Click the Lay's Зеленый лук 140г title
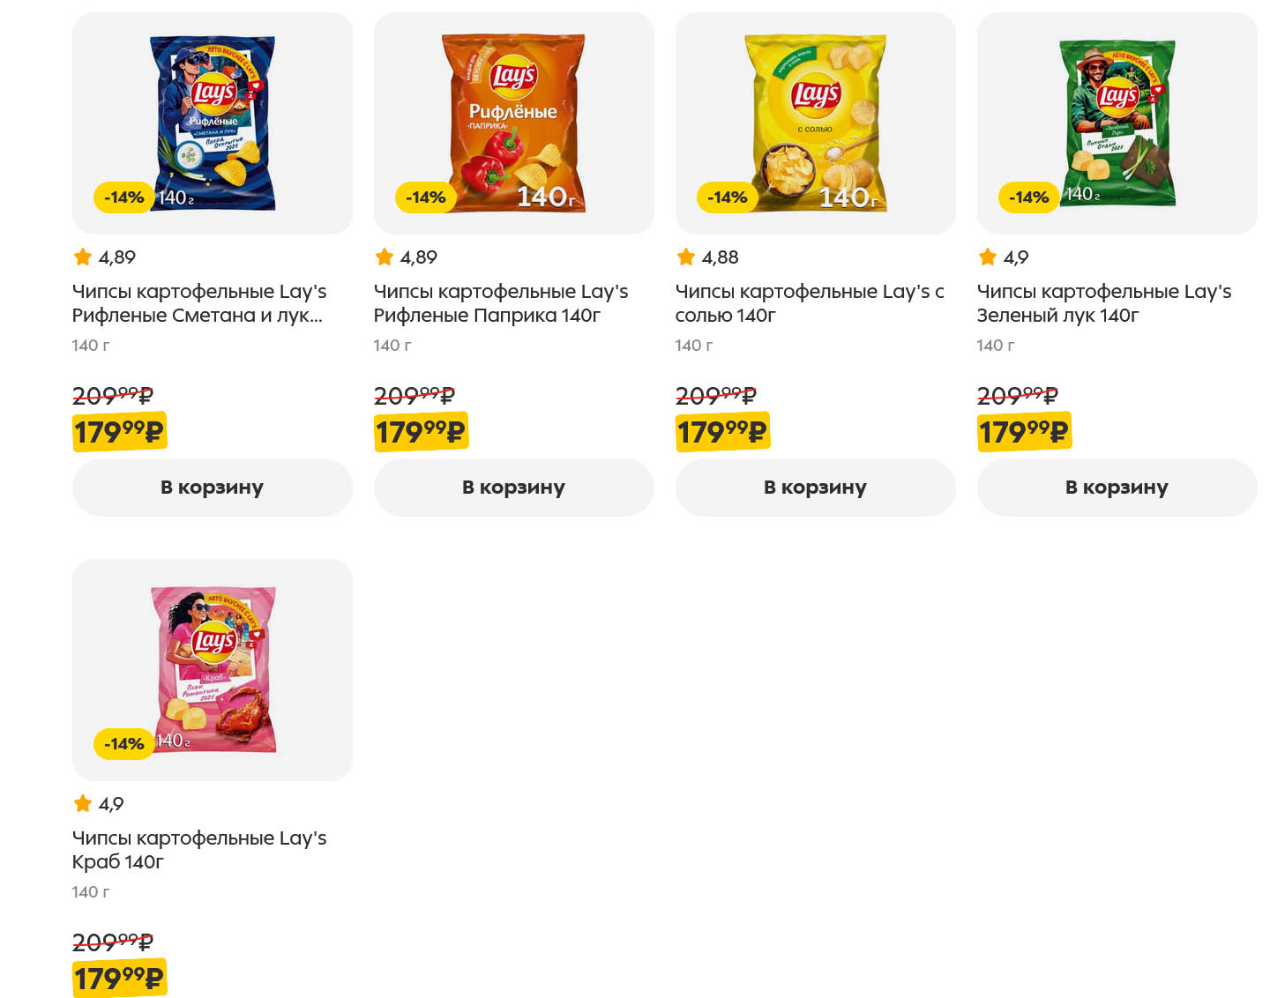 click(1103, 303)
